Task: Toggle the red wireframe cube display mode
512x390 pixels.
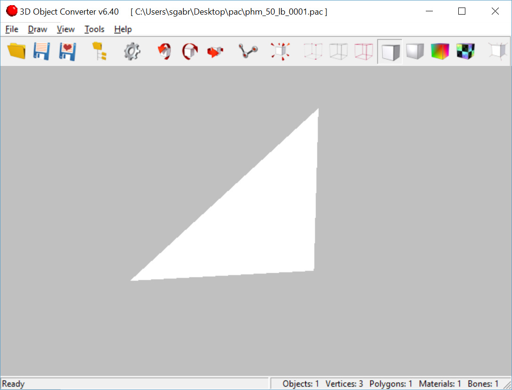Action: 364,51
